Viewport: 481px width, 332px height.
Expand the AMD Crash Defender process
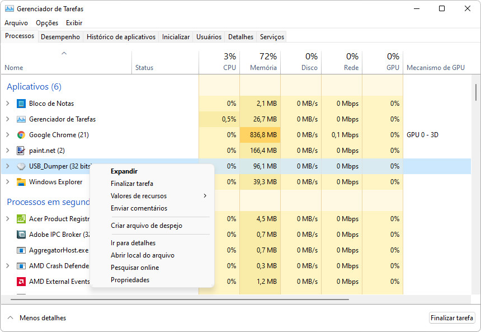pyautogui.click(x=8, y=266)
